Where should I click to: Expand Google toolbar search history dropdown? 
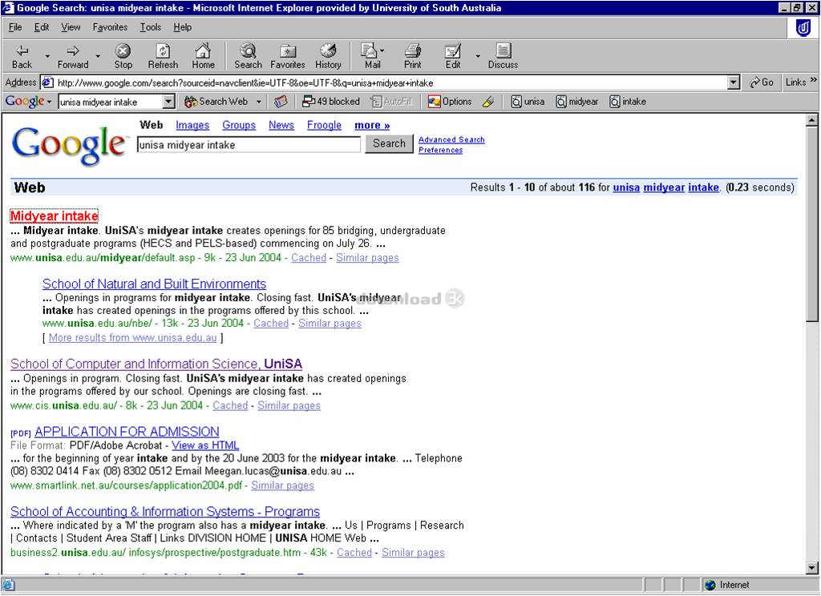168,102
